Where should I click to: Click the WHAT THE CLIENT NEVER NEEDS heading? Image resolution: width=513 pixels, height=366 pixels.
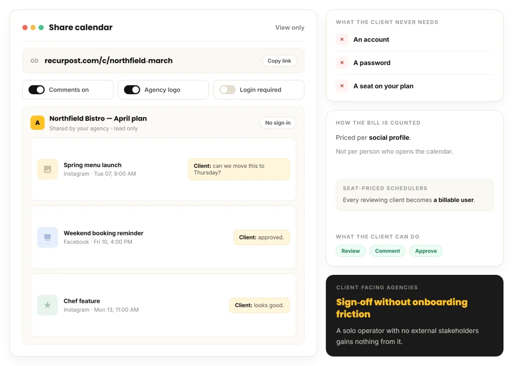(x=387, y=22)
